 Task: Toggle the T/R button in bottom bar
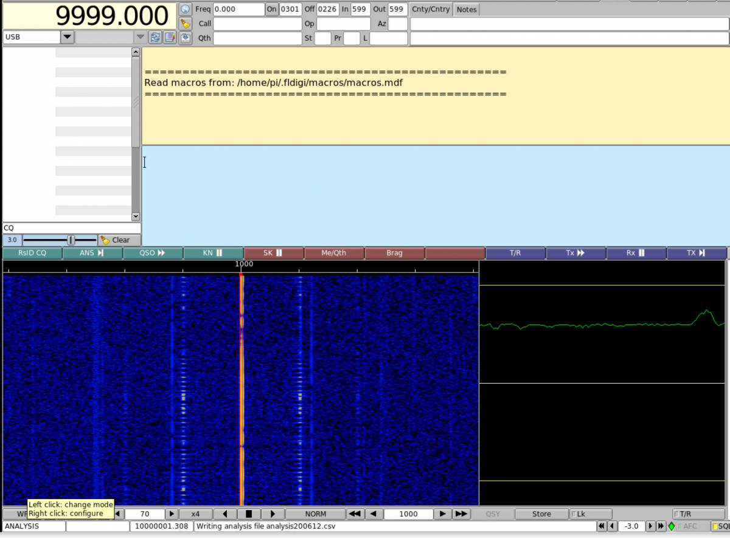pos(698,514)
